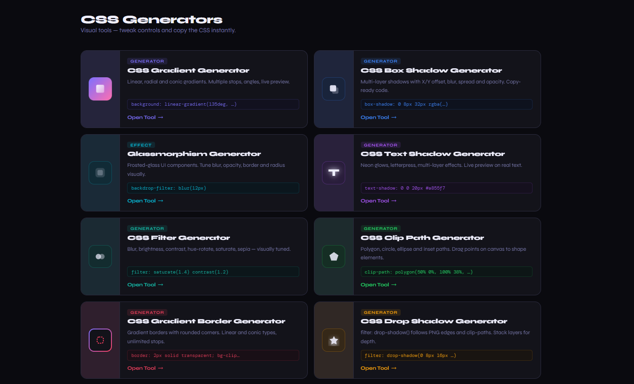Click the CSS Filter Generator overlapping circles icon
Image resolution: width=634 pixels, height=384 pixels.
click(100, 256)
